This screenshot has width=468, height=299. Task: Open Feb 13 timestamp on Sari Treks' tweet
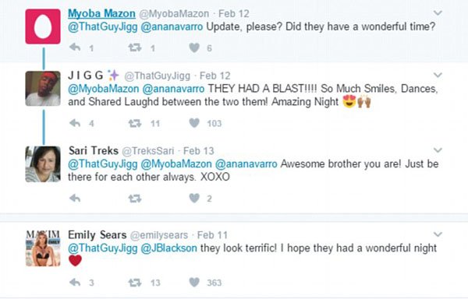198,151
